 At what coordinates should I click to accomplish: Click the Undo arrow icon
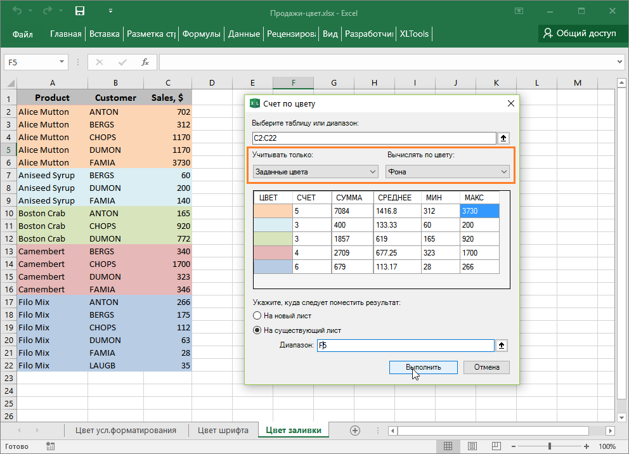pos(16,11)
